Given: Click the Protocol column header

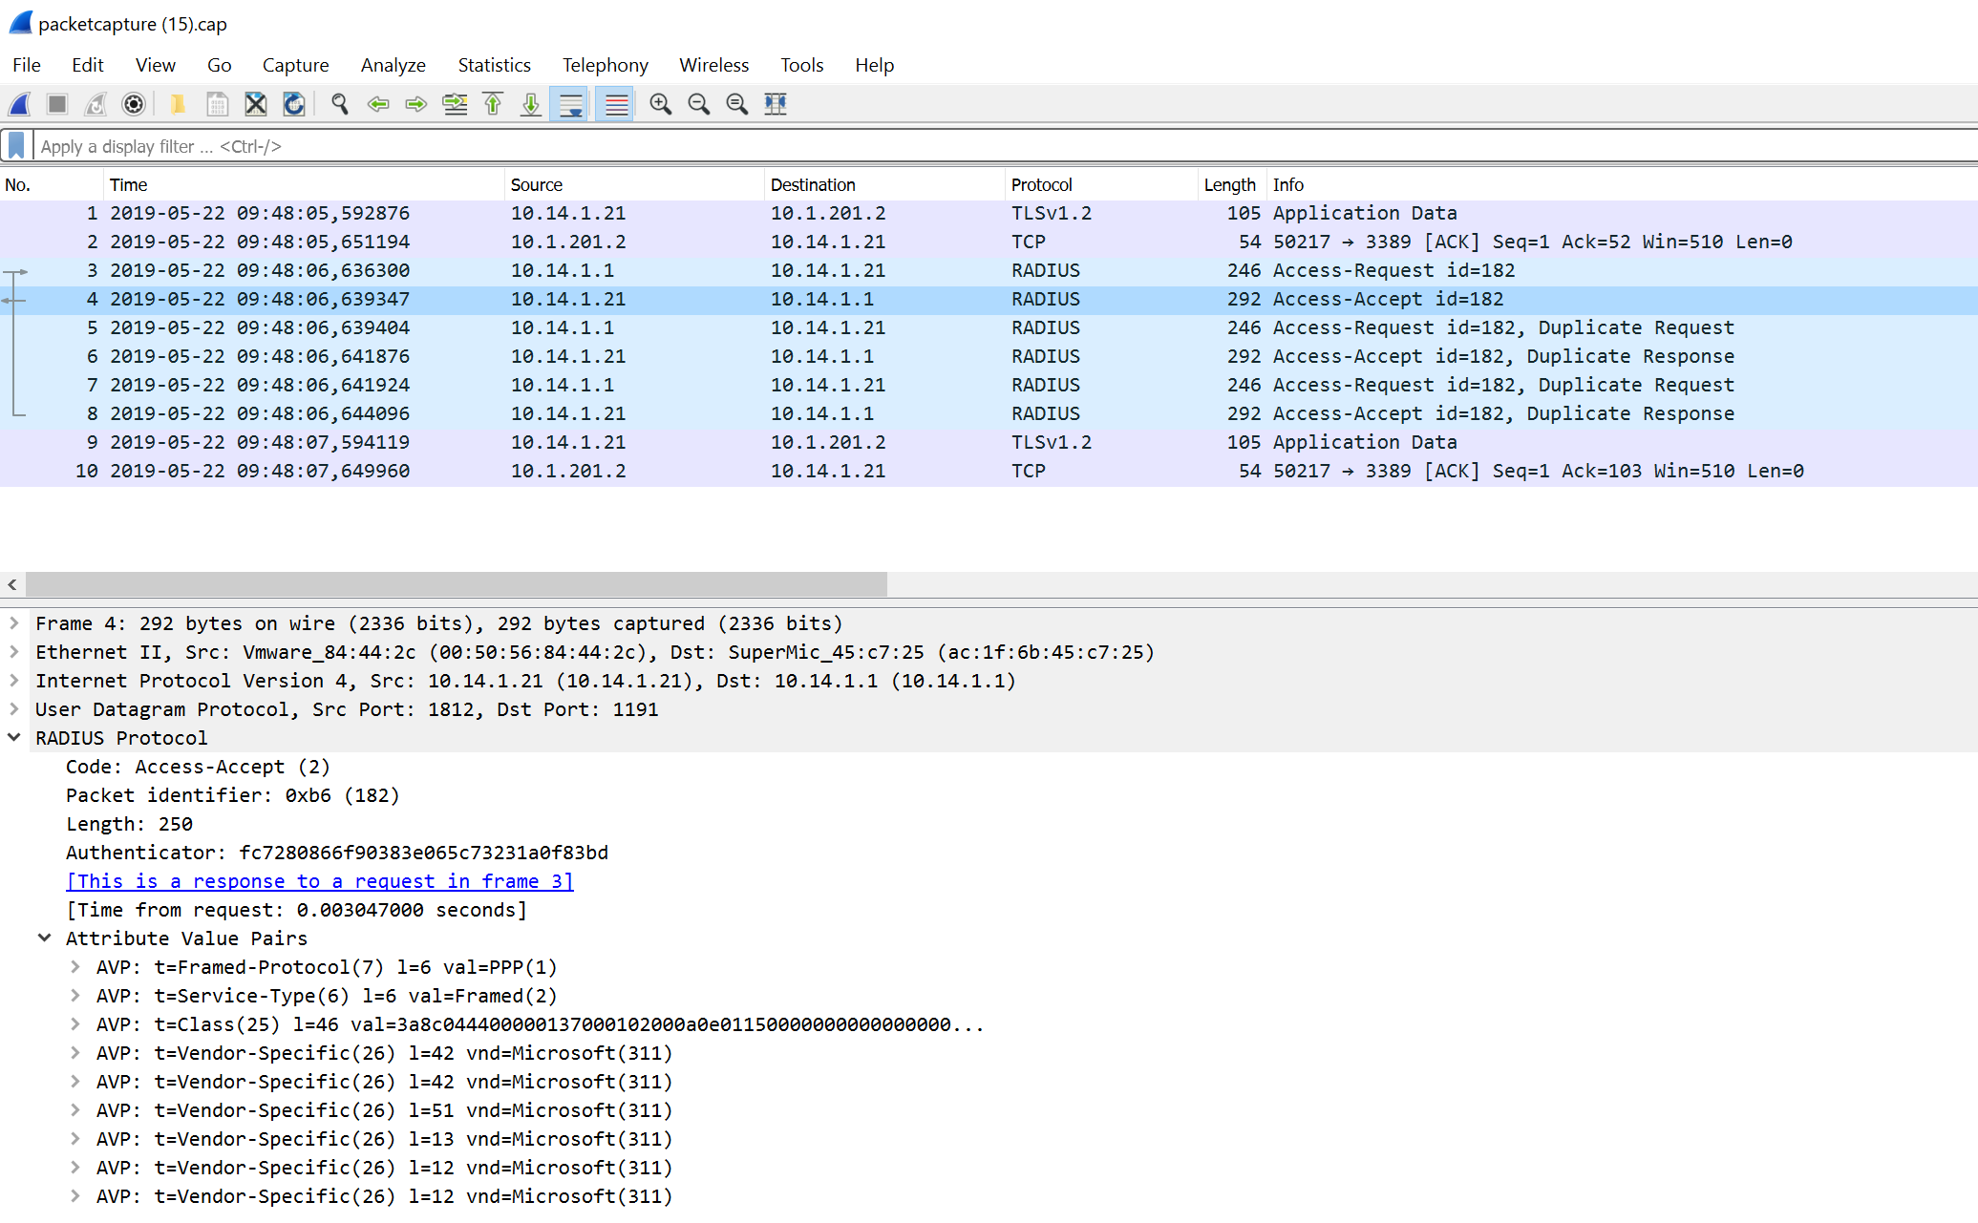Looking at the screenshot, I should point(1041,184).
